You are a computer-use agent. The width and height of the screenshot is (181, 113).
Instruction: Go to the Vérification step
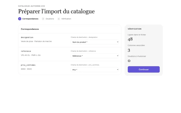[x=64, y=19]
